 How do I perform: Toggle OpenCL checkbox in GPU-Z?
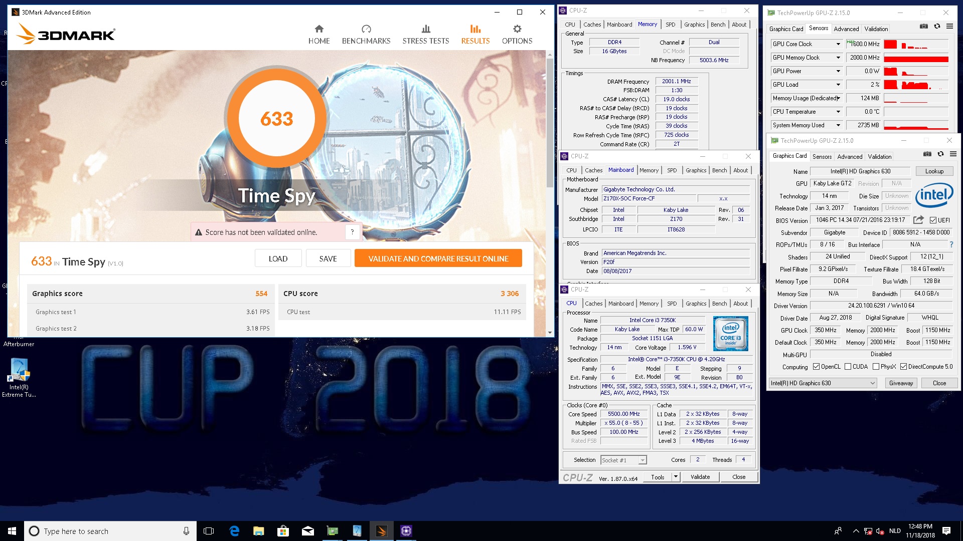point(816,367)
